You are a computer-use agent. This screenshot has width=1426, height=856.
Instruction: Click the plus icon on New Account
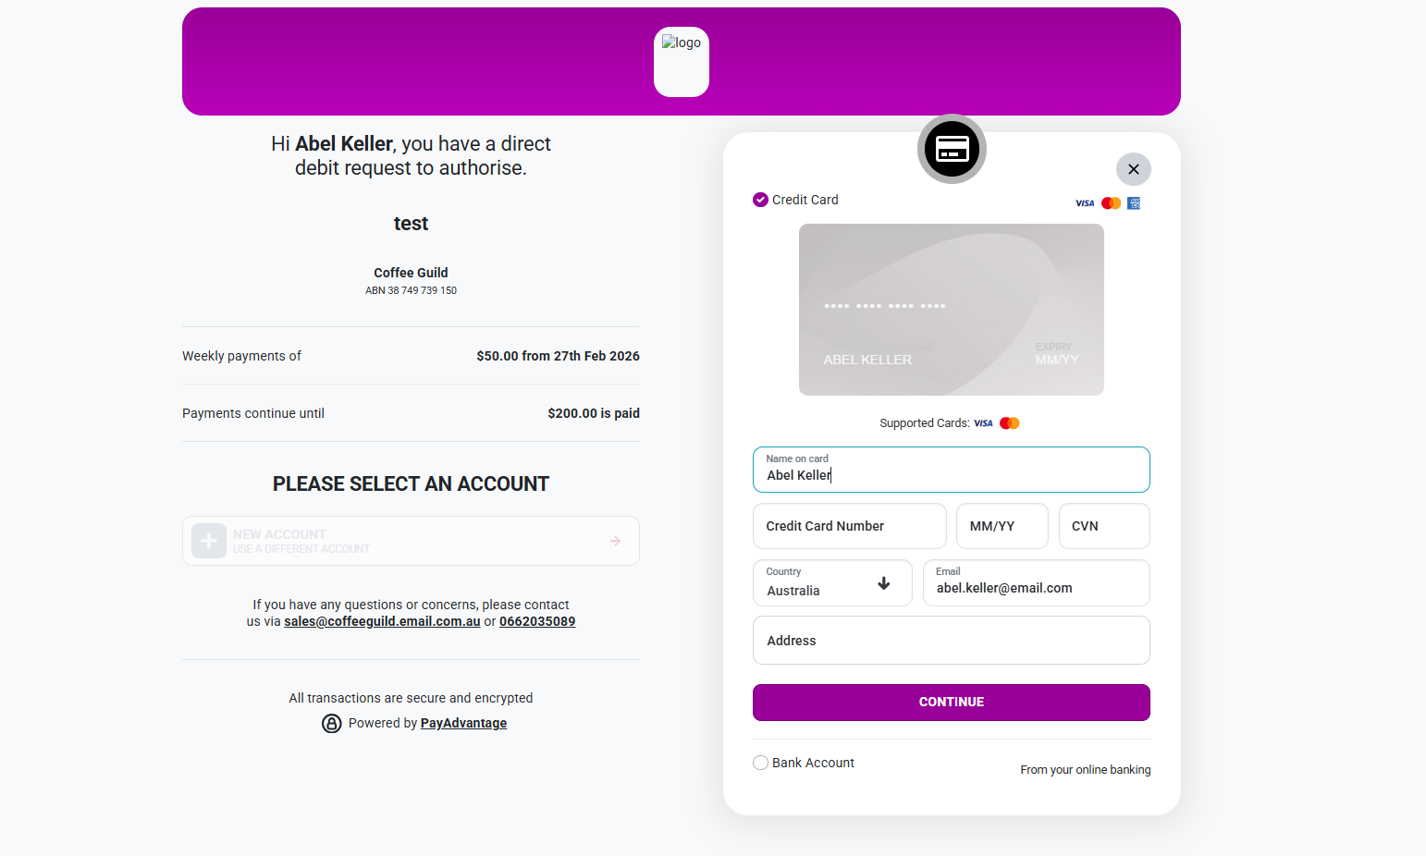pyautogui.click(x=209, y=541)
